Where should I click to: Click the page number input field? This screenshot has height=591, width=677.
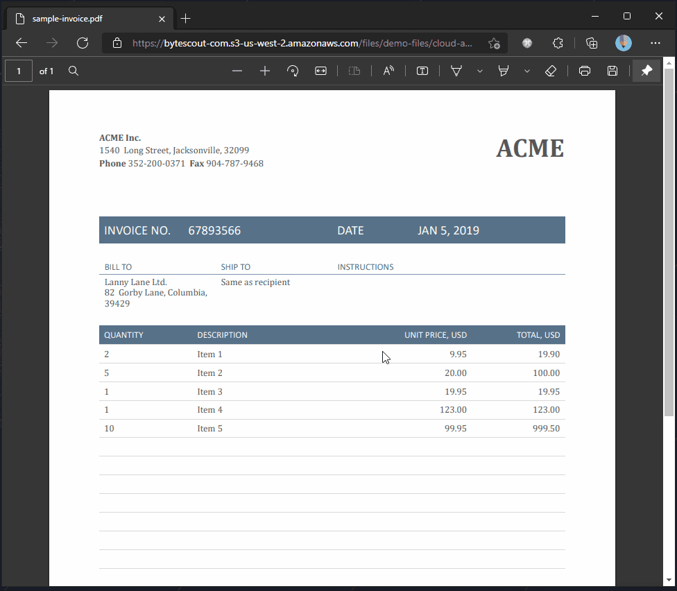tap(19, 71)
